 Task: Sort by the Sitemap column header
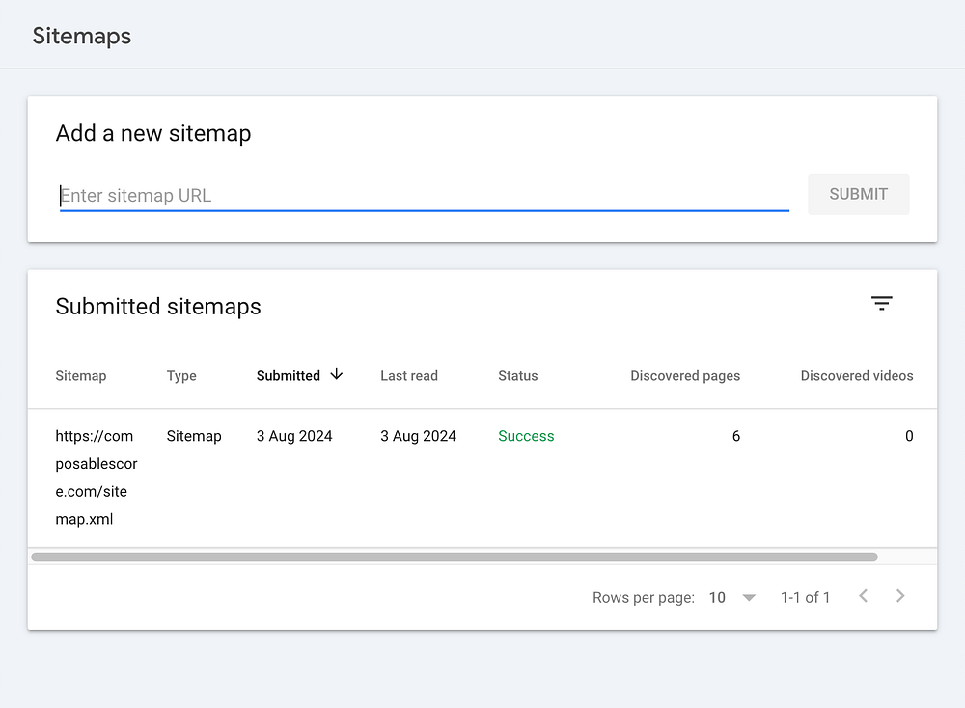pyautogui.click(x=81, y=376)
